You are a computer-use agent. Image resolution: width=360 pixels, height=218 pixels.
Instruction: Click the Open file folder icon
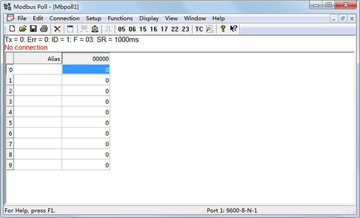(23, 29)
